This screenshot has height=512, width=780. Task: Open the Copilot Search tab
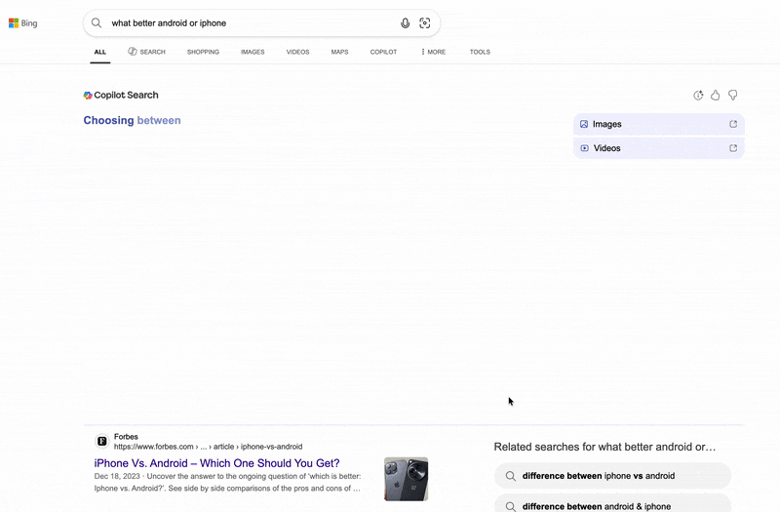pos(146,52)
